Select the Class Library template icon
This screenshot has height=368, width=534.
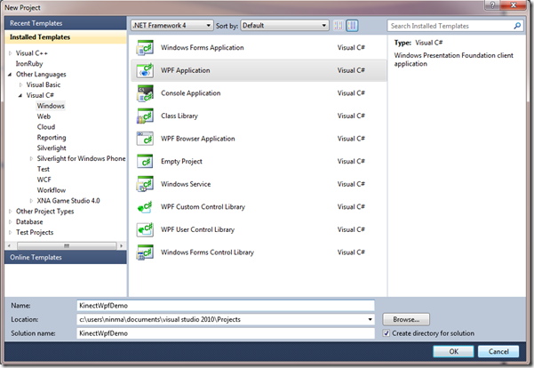click(143, 116)
